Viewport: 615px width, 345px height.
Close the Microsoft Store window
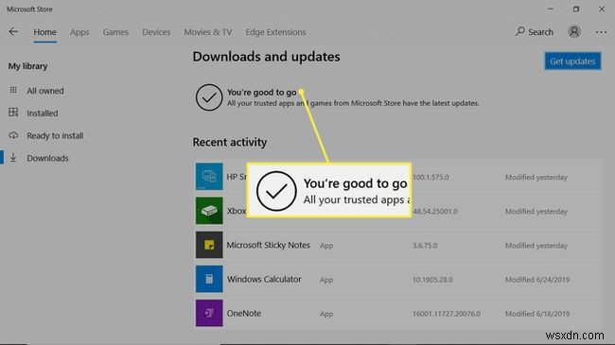click(x=602, y=9)
